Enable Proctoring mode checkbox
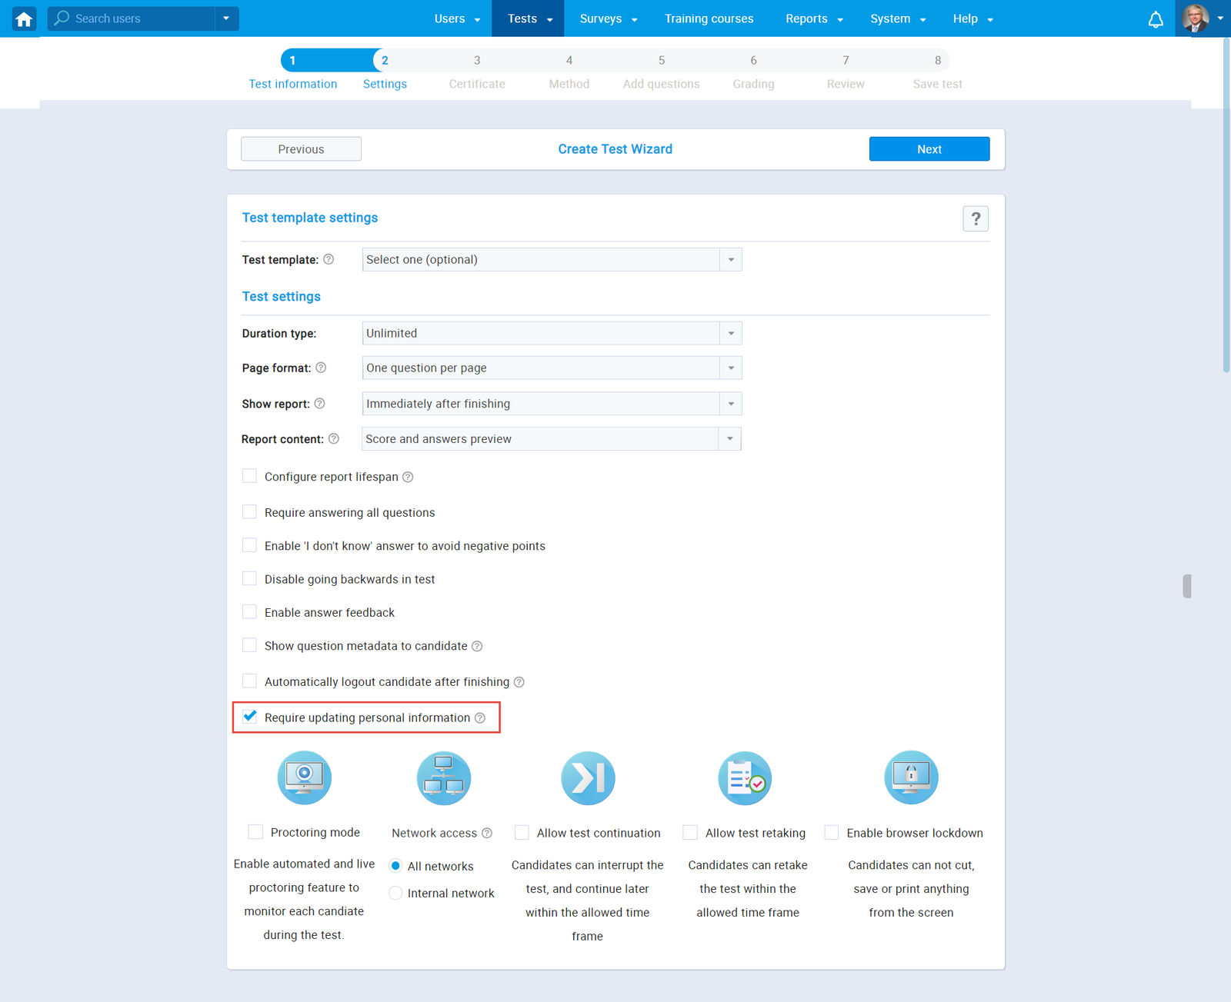 click(x=255, y=832)
